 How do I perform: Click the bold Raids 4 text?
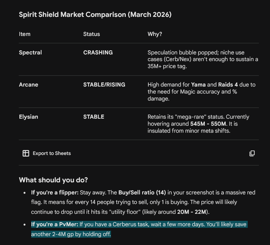[x=228, y=85]
